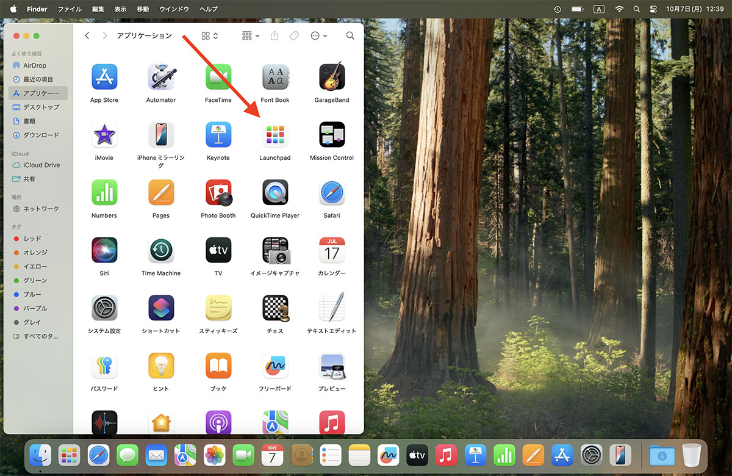Select the ヒント lightbulb app

point(161,366)
